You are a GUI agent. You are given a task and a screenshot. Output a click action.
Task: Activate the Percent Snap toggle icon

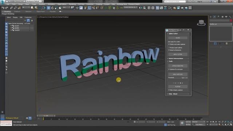pos(93,8)
